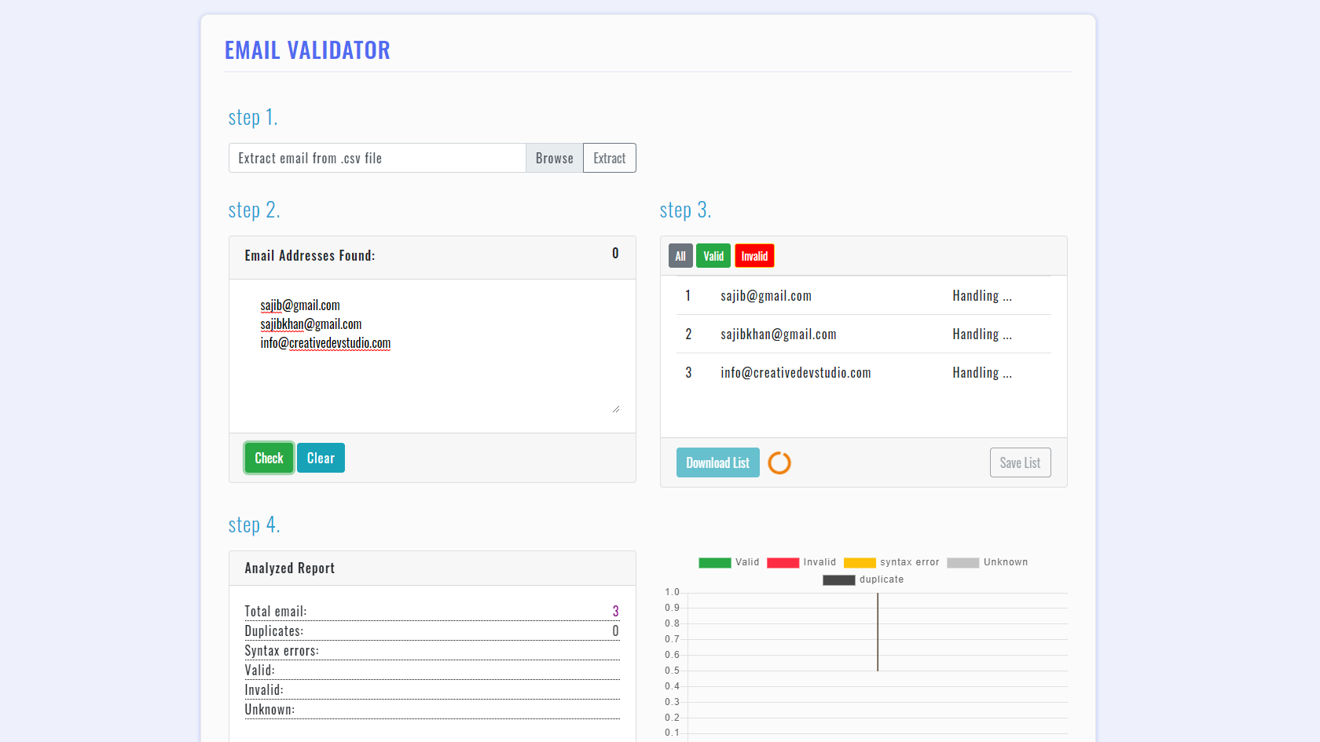The height and width of the screenshot is (742, 1320).
Task: Click the vertical bar in the chart
Action: pyautogui.click(x=878, y=632)
